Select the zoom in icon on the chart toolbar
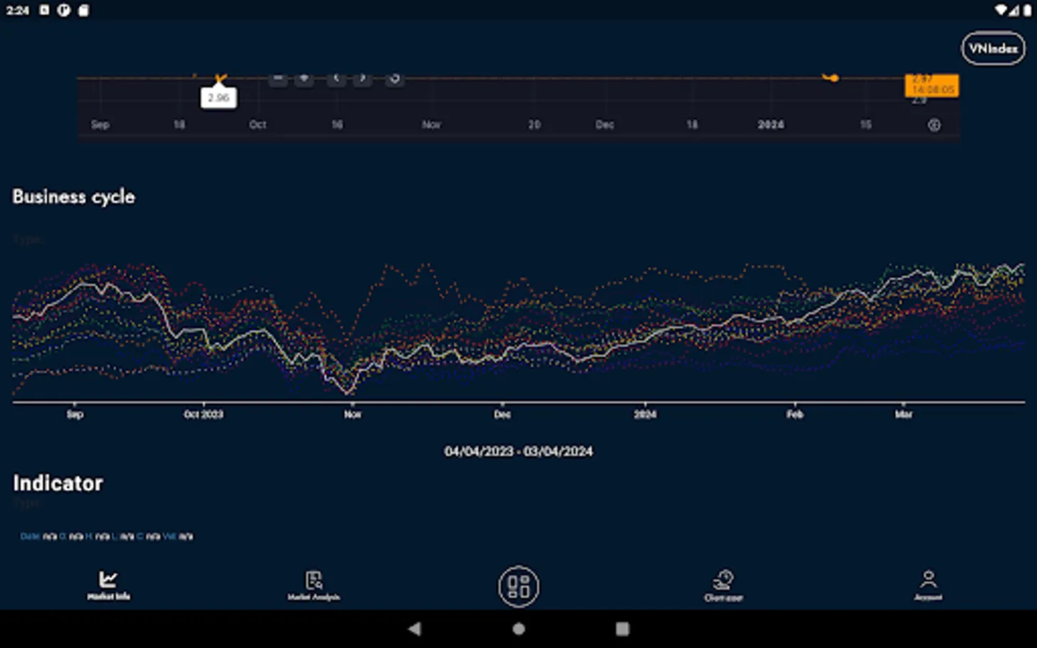This screenshot has width=1037, height=648. (x=304, y=79)
